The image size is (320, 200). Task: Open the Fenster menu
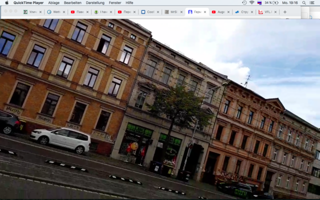tap(115, 2)
